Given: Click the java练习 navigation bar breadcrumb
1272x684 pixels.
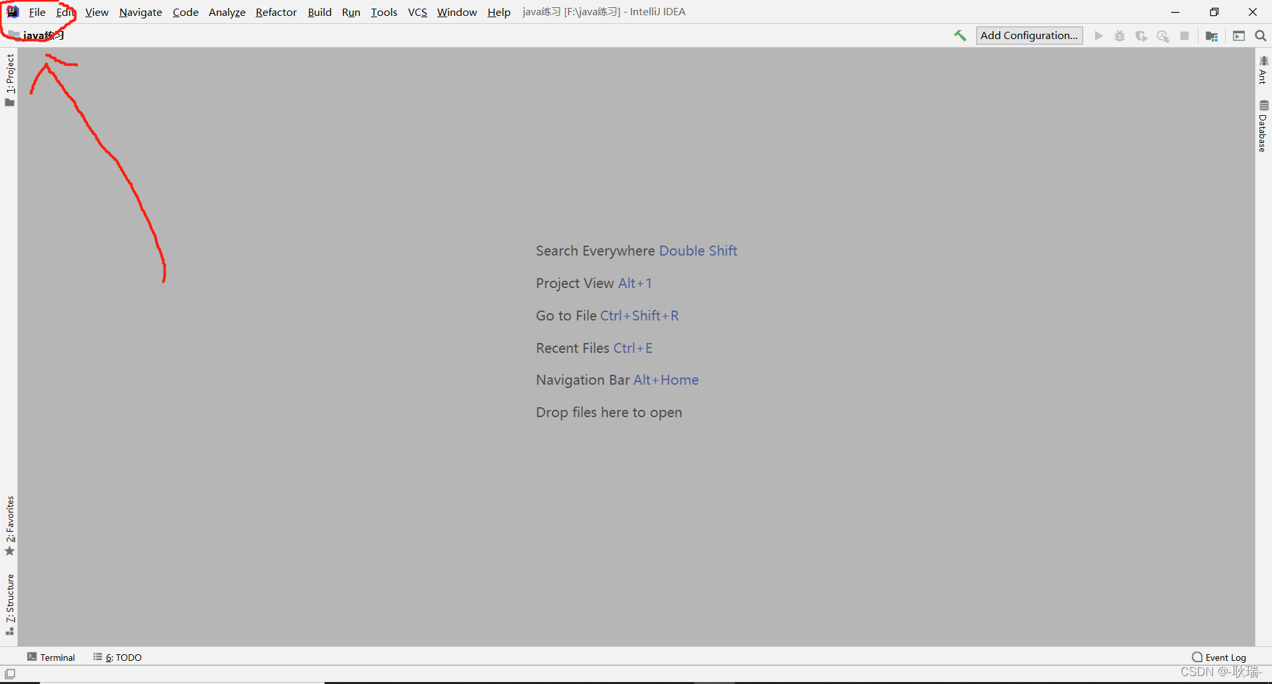Looking at the screenshot, I should click(x=37, y=35).
